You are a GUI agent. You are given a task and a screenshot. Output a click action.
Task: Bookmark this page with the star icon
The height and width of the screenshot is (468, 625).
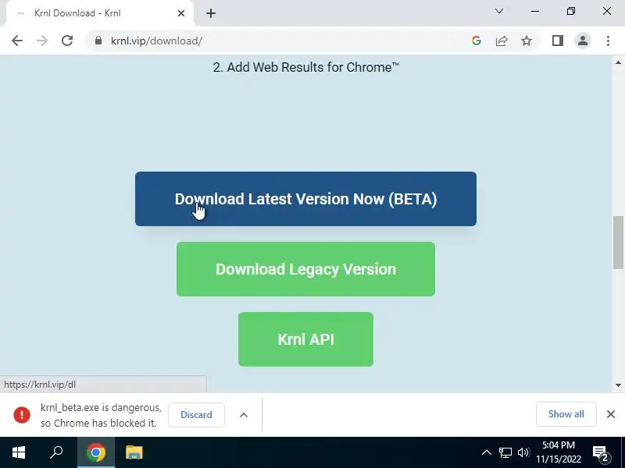tap(527, 41)
